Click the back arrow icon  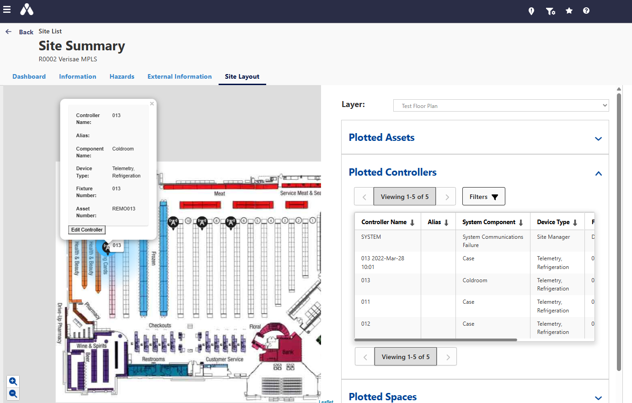(x=8, y=32)
